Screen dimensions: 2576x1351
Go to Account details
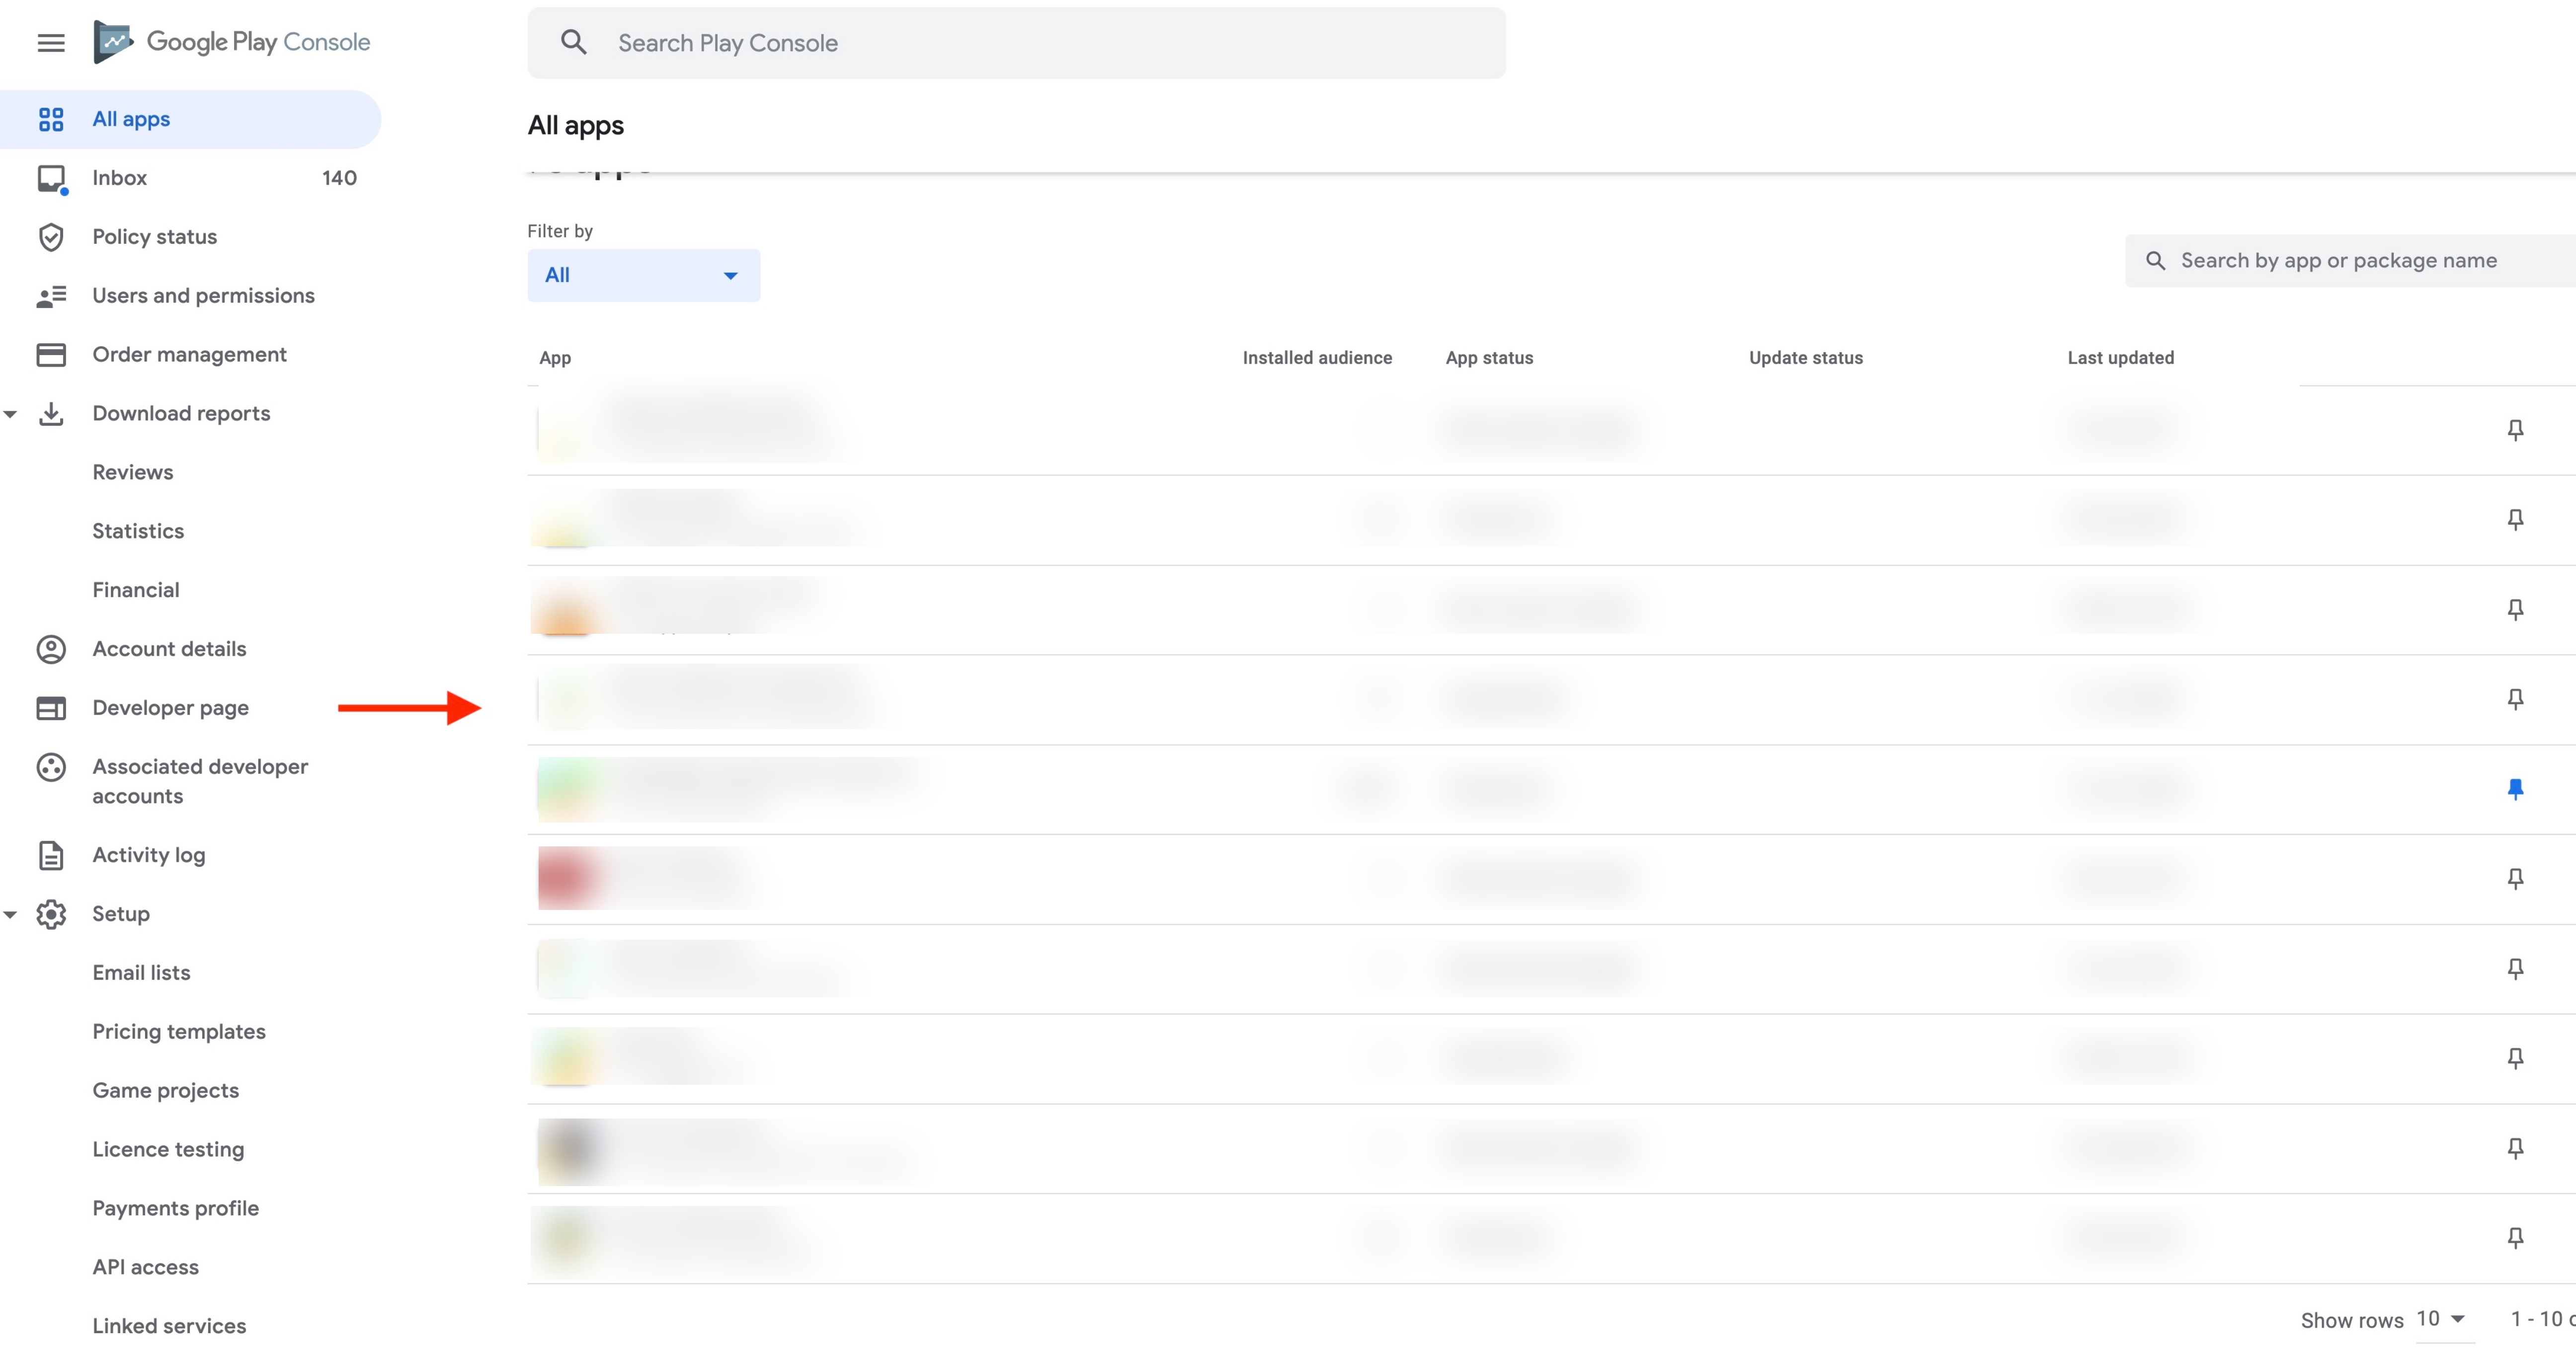[x=169, y=650]
